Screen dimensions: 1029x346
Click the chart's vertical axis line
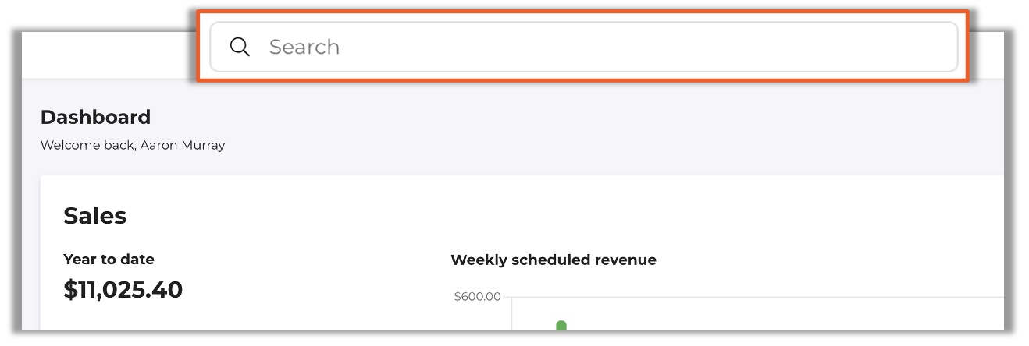pyautogui.click(x=511, y=314)
